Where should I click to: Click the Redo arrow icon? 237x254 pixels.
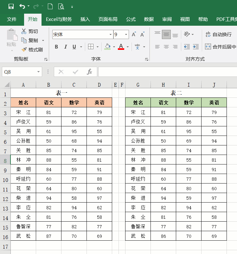[36, 6]
